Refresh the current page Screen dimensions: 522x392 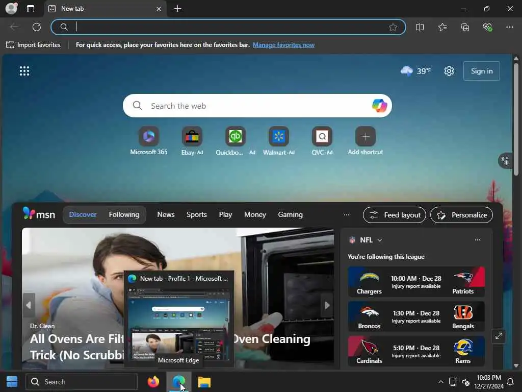37,27
